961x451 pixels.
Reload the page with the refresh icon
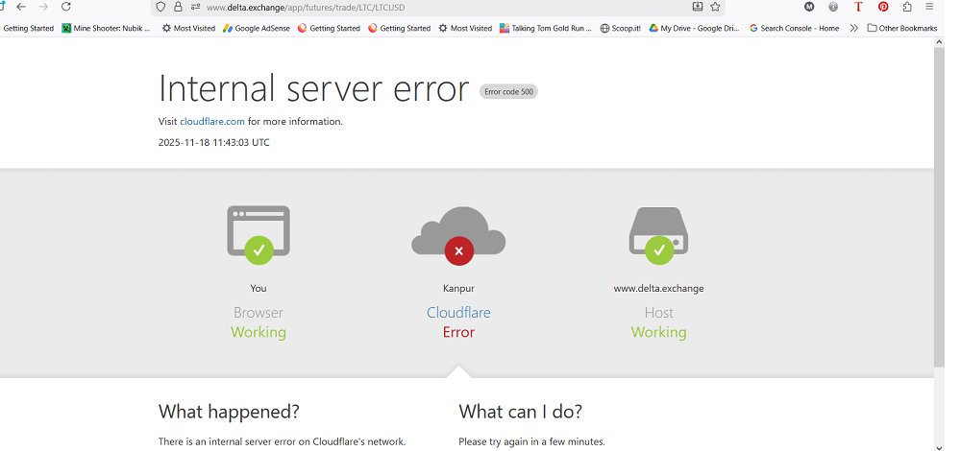[66, 7]
